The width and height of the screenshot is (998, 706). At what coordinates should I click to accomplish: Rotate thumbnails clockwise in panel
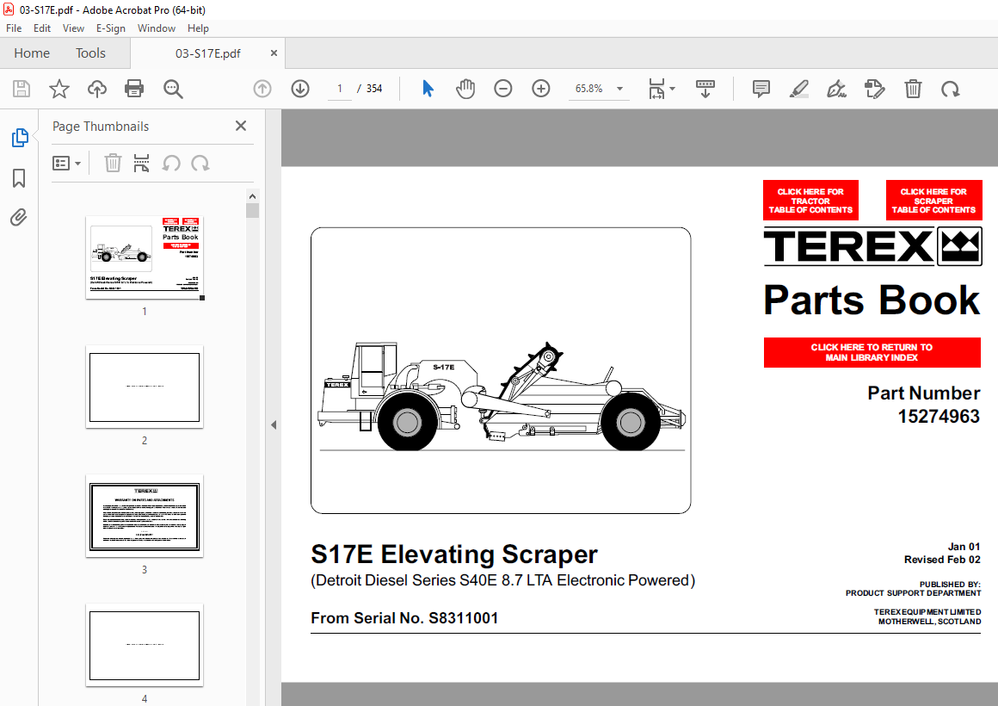point(200,163)
